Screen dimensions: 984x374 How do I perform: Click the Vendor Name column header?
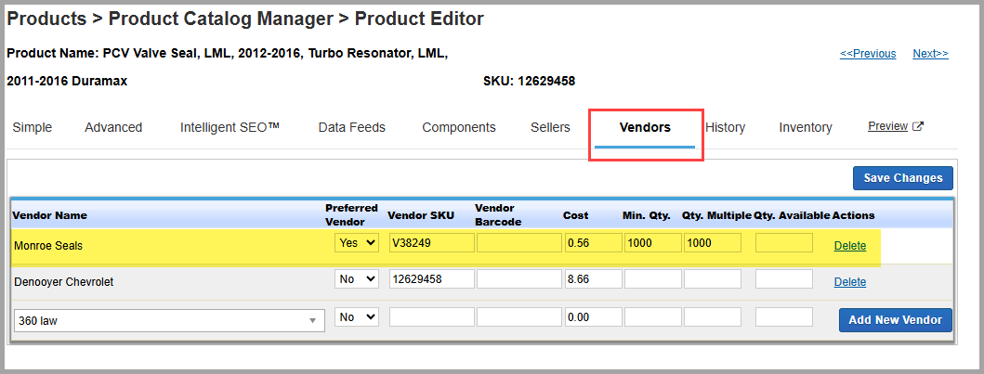point(49,215)
